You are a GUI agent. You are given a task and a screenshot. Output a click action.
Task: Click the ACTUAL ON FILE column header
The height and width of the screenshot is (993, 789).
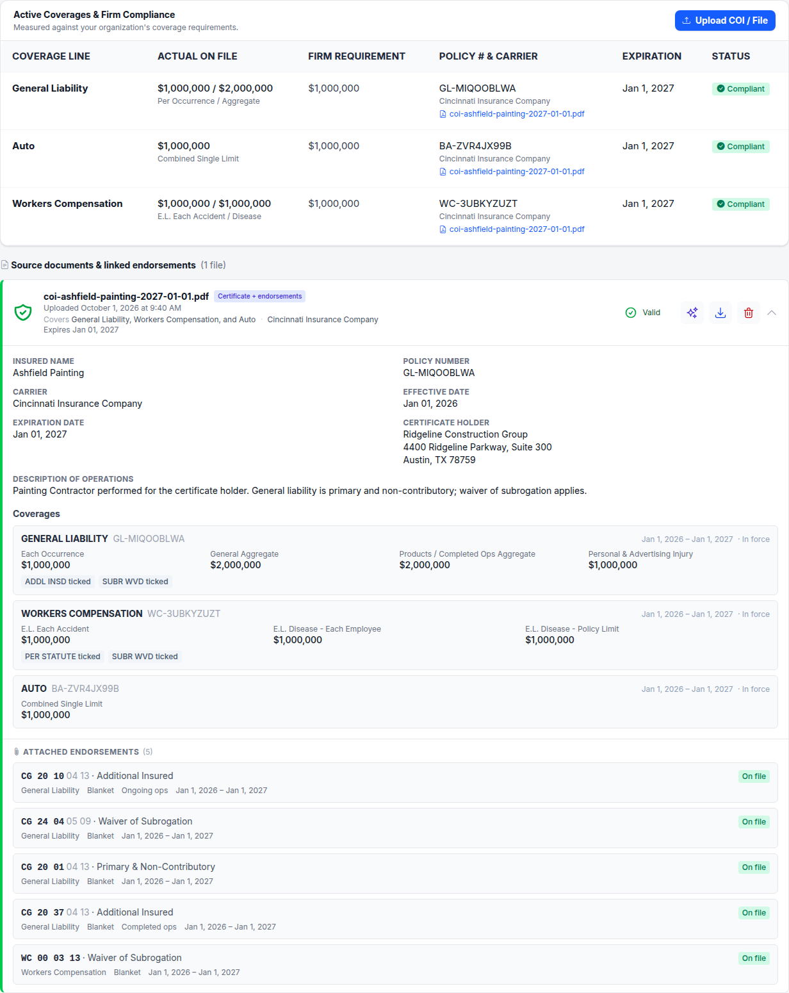tap(197, 56)
